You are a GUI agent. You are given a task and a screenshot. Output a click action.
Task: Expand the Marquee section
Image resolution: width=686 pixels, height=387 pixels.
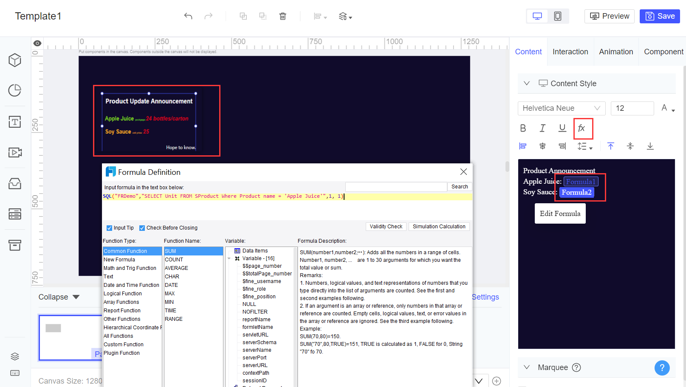point(527,367)
